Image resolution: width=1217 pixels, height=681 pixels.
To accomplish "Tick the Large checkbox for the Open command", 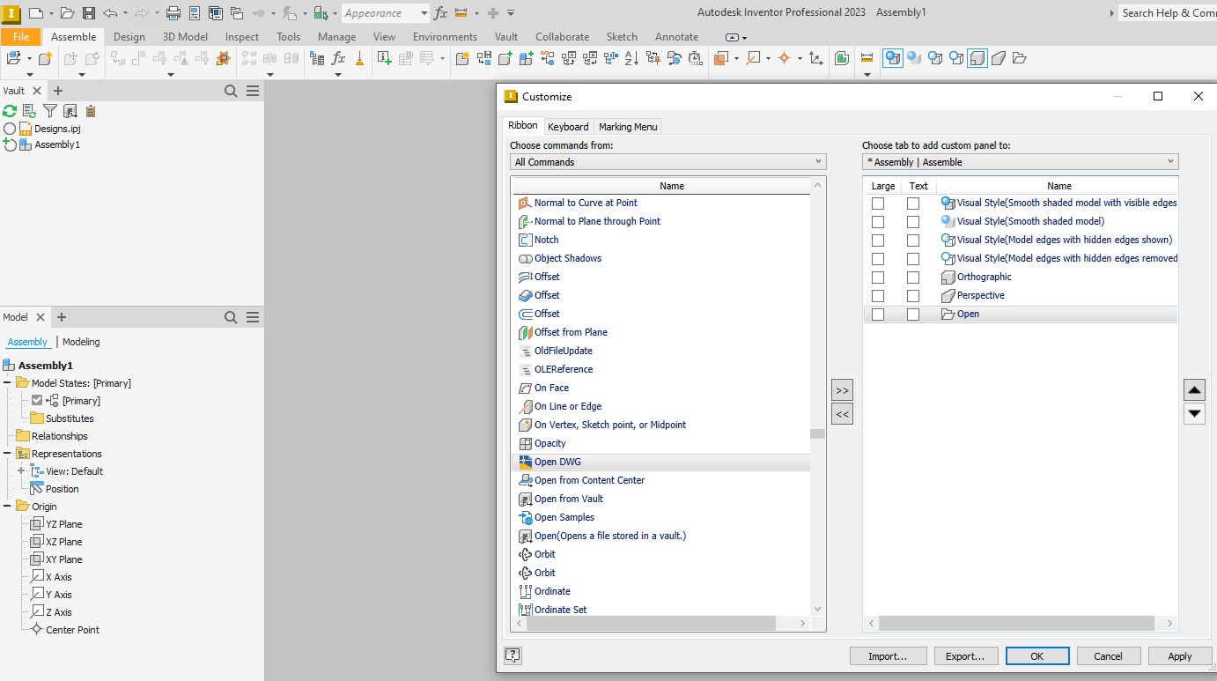I will click(x=878, y=314).
